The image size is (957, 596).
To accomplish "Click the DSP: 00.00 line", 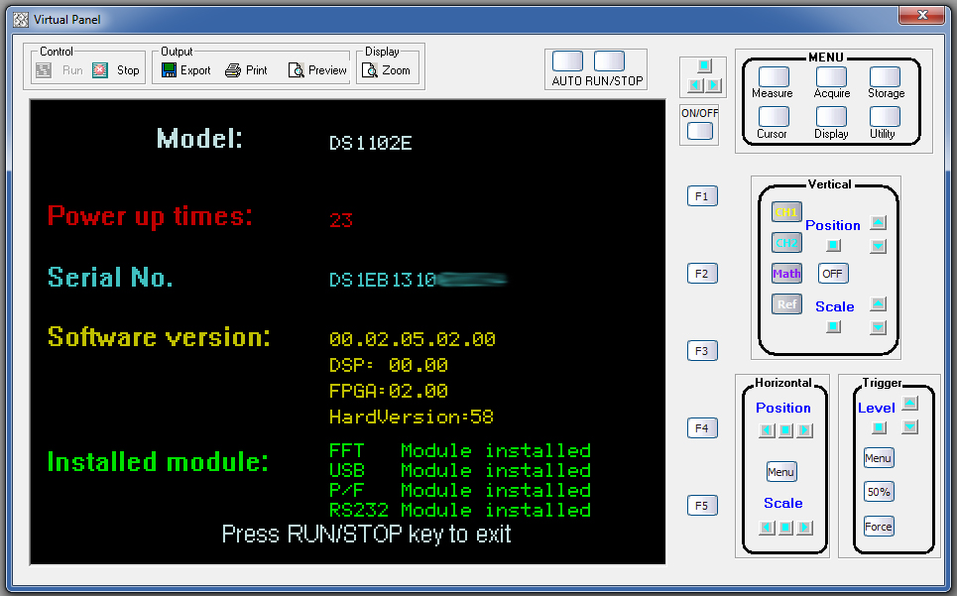I will [x=389, y=365].
